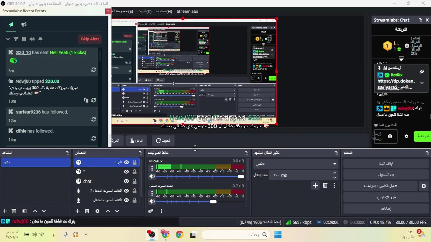Select the chat source row
The width and height of the screenshot is (431, 242).
tap(106, 181)
